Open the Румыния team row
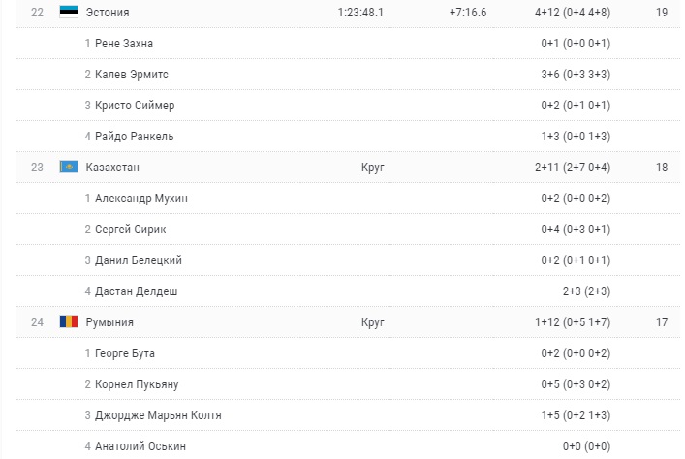 [x=109, y=322]
